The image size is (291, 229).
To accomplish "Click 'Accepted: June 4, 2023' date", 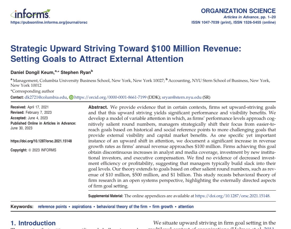I will coord(29,118).
